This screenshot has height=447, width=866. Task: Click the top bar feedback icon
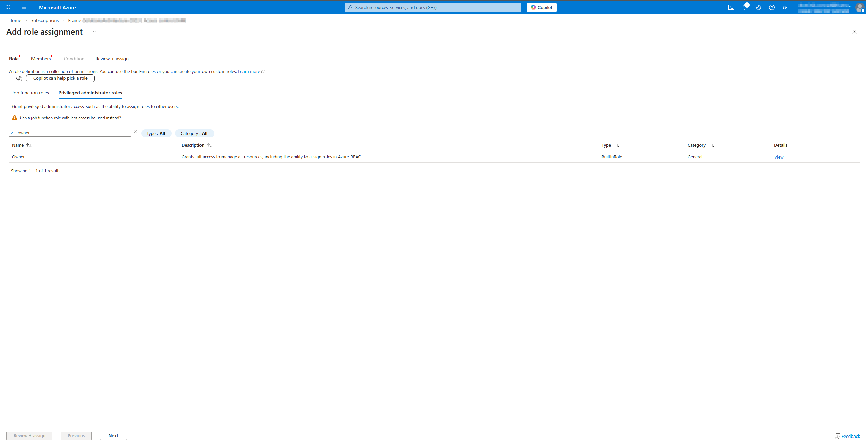785,7
